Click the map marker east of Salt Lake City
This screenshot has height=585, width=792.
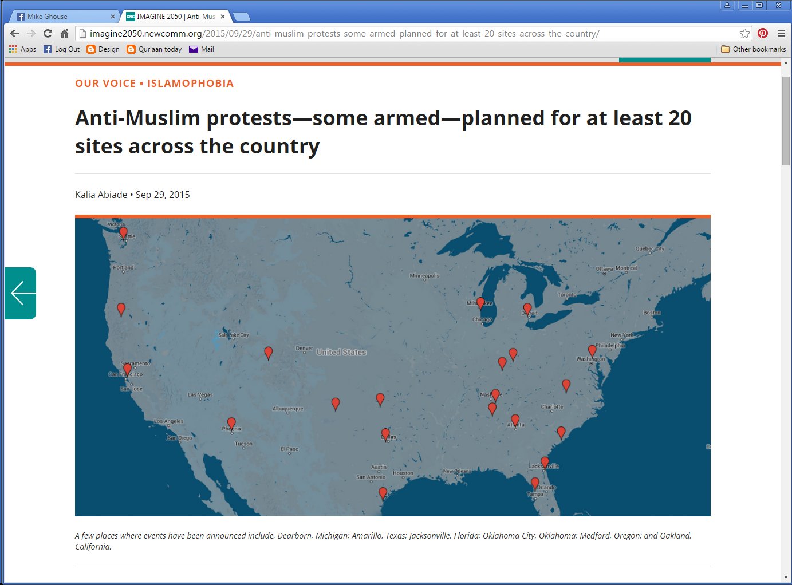pos(268,353)
